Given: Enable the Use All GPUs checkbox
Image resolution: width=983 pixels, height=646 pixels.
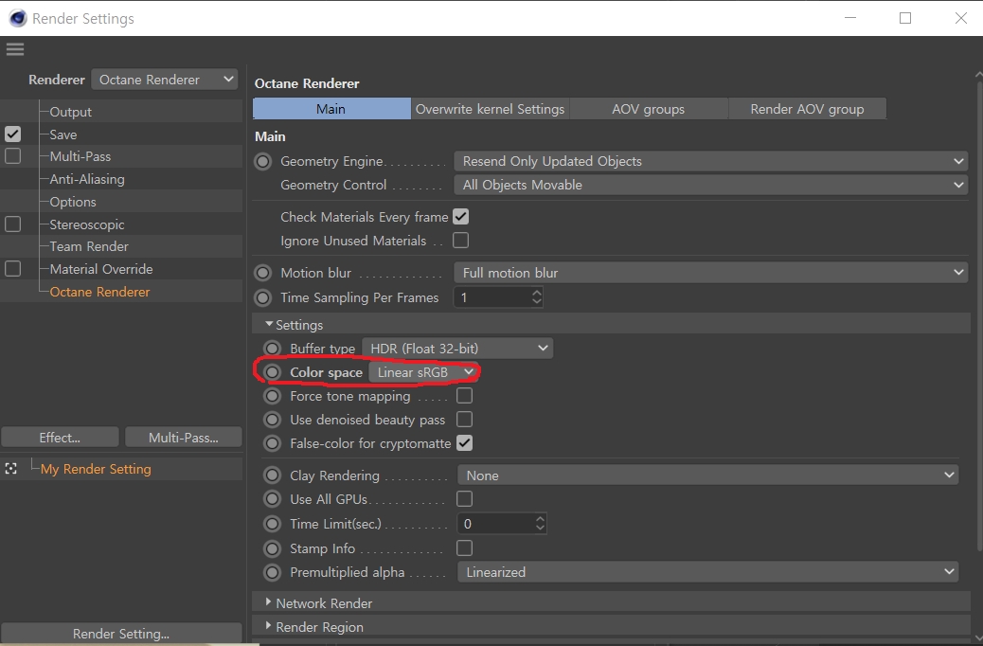Looking at the screenshot, I should coord(465,498).
